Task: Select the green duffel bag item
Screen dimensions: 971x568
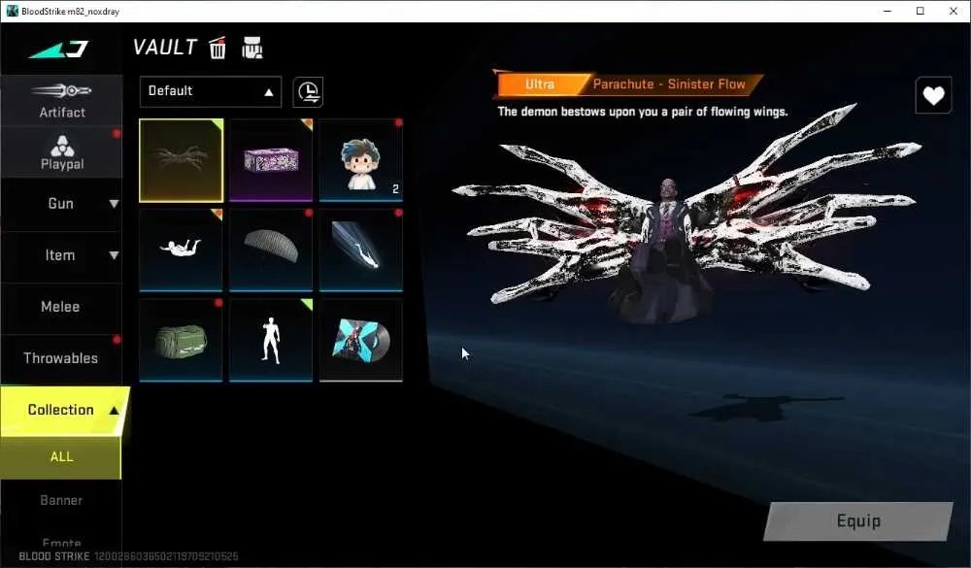Action: click(x=181, y=340)
